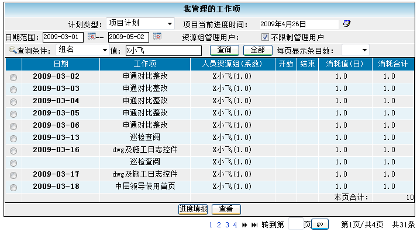Click the 项目当前进度时间 date field
Image resolution: width=417 pixels, height=232 pixels.
pos(299,24)
